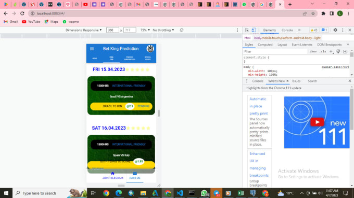The image size is (354, 198).
Task: Click the Bet-King profile avatar logo
Action: pos(150,49)
